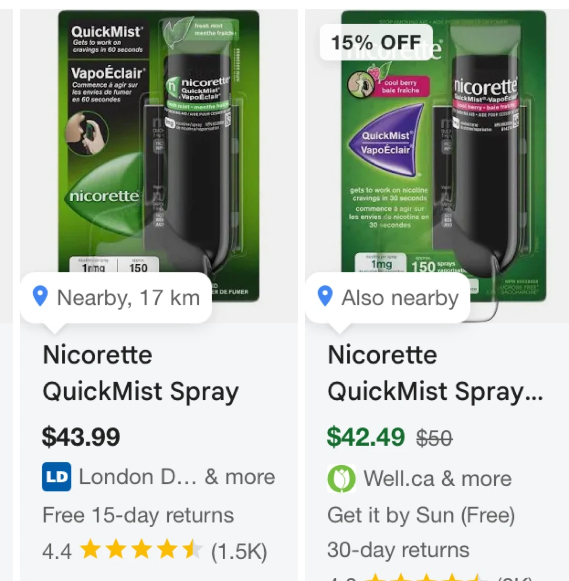The image size is (569, 581).
Task: Click the (1.5K) review count
Action: coord(239,551)
